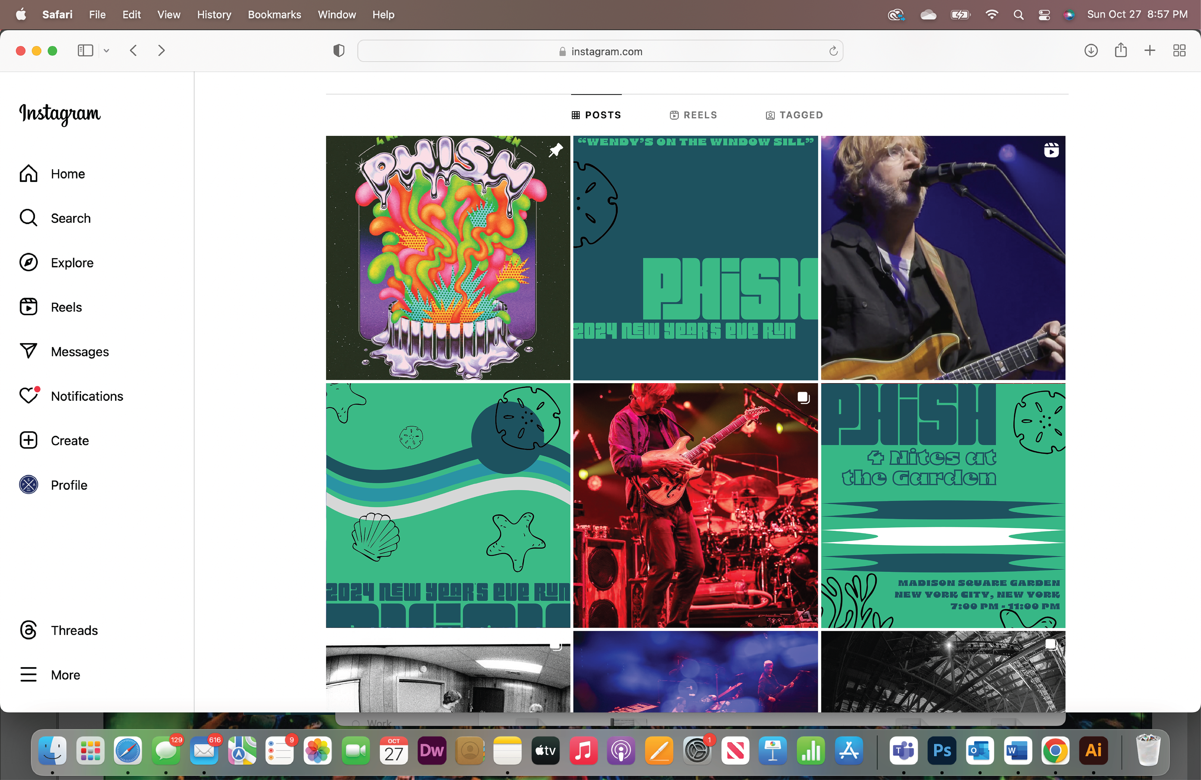This screenshot has height=780, width=1201.
Task: Open Control Center in menu bar
Action: point(1044,15)
